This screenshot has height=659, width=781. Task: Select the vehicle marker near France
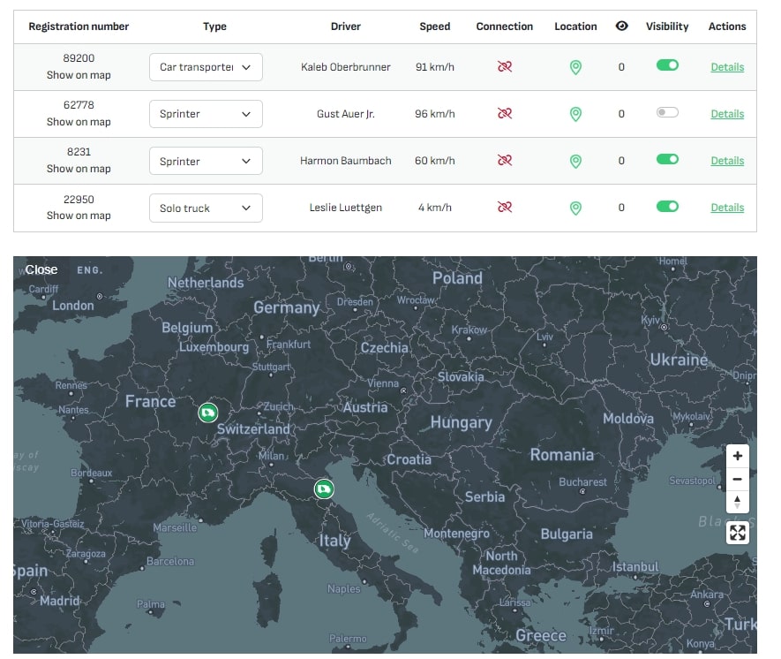click(x=208, y=412)
